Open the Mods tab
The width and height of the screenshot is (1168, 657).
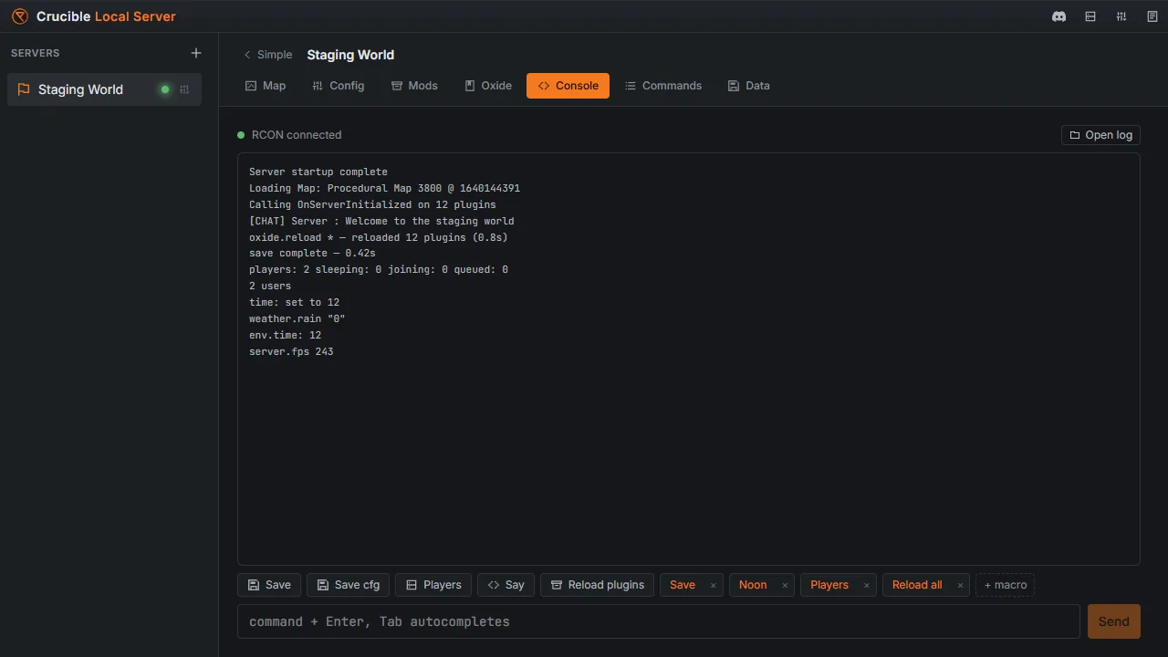coord(414,86)
